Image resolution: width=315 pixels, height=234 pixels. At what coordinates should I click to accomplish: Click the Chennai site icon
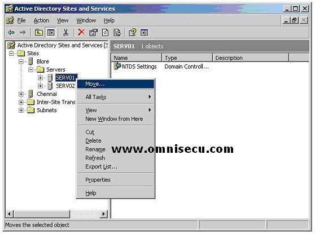(30, 94)
